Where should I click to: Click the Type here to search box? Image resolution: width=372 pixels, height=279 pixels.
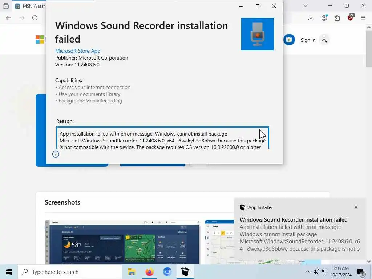click(x=70, y=272)
